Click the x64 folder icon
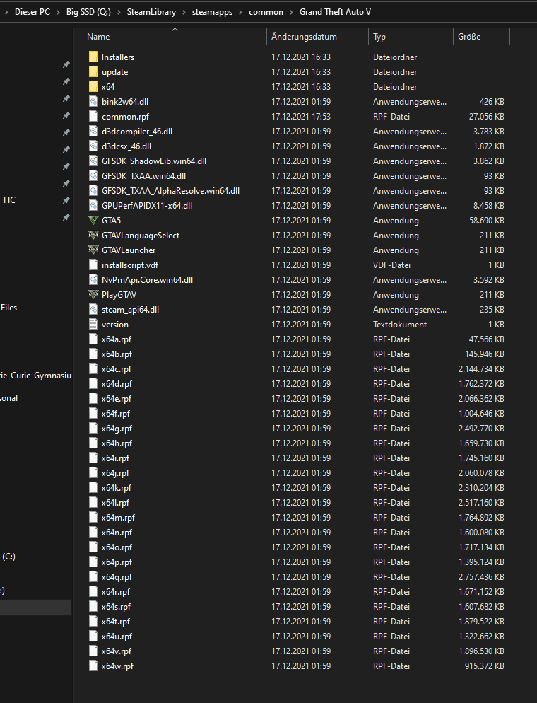The height and width of the screenshot is (703, 537). pyautogui.click(x=93, y=87)
